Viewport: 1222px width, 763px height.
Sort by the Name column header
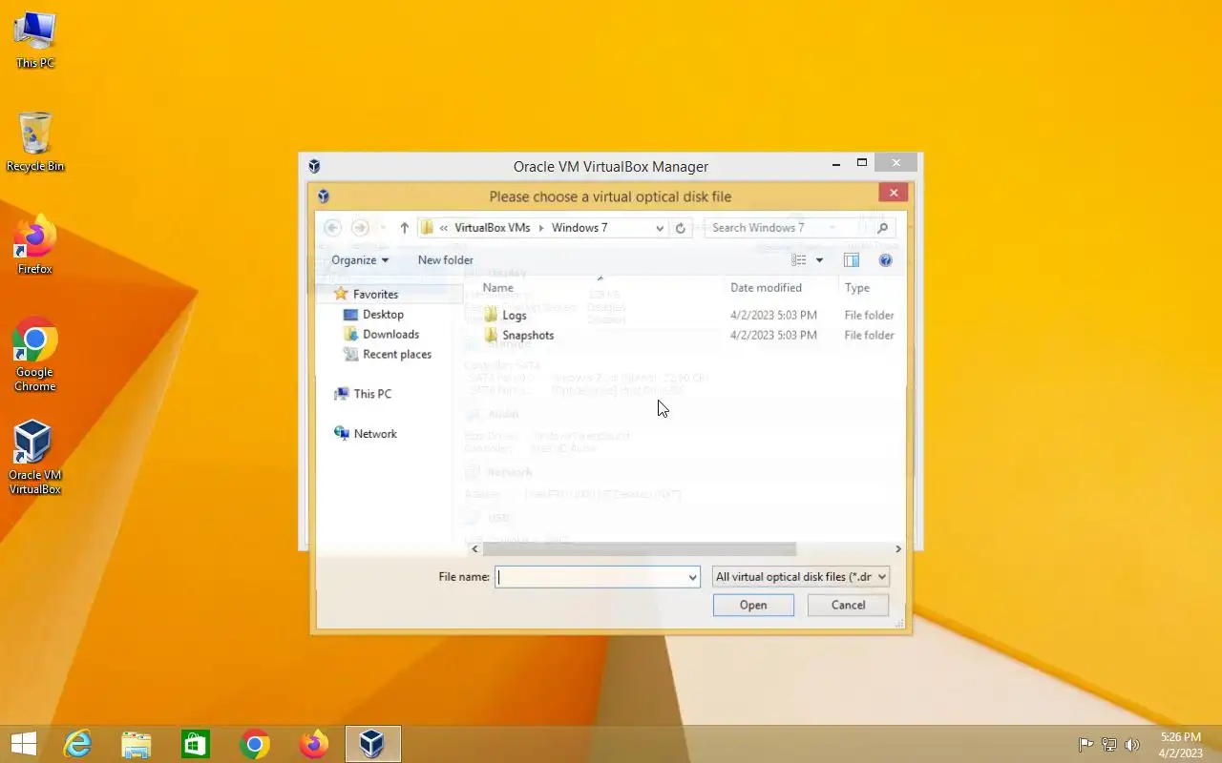coord(498,288)
